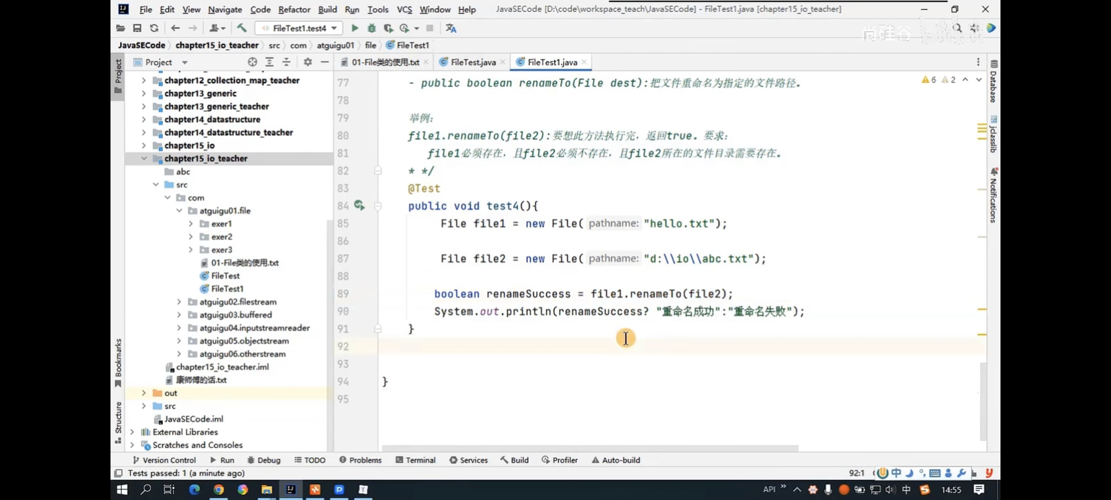The image size is (1111, 500).
Task: Toggle the Bookmarks tool window sidebar button
Action: coord(118,362)
